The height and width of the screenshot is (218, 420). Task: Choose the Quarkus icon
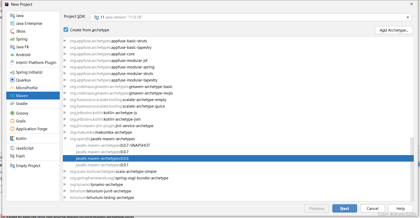click(12, 80)
